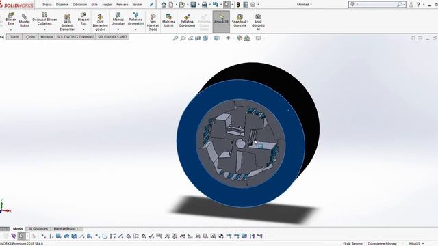Viewport: 438px width, 246px height.
Task: Switch to SOLIDWORKS MBD tab
Action: [x=112, y=37]
